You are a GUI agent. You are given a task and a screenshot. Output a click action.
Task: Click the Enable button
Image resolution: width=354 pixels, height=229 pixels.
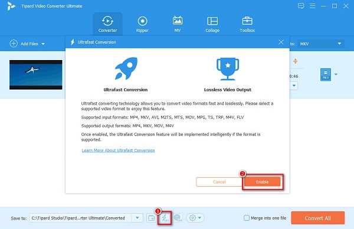263,182
